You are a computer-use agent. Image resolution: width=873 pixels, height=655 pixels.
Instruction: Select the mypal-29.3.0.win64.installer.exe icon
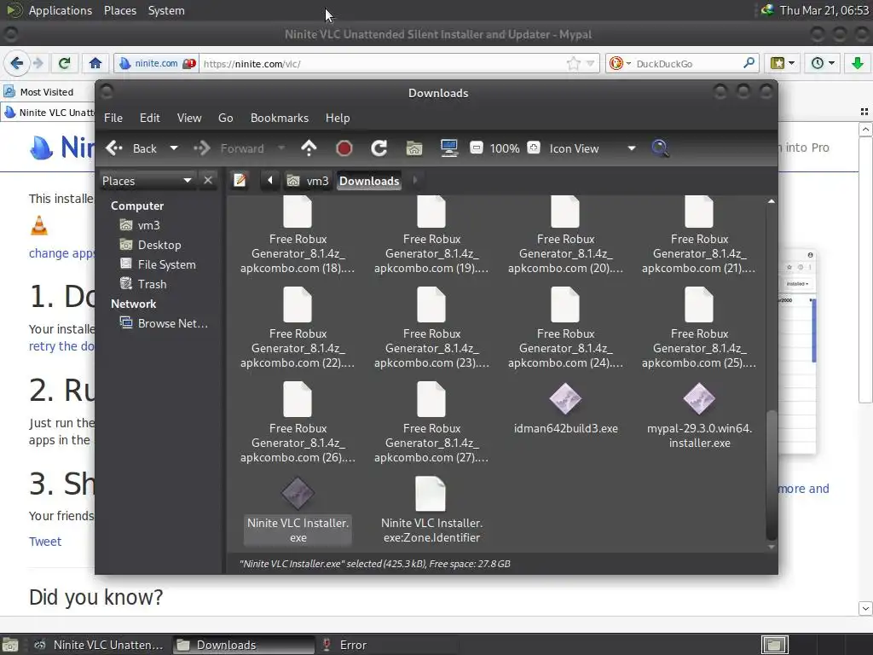coord(699,399)
